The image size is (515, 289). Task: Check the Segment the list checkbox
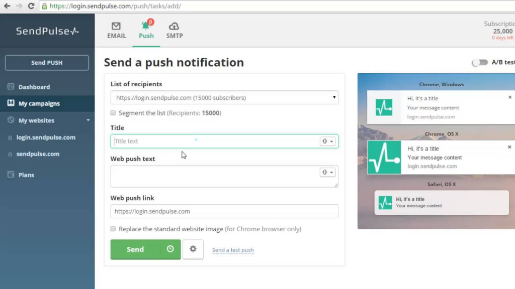(113, 113)
